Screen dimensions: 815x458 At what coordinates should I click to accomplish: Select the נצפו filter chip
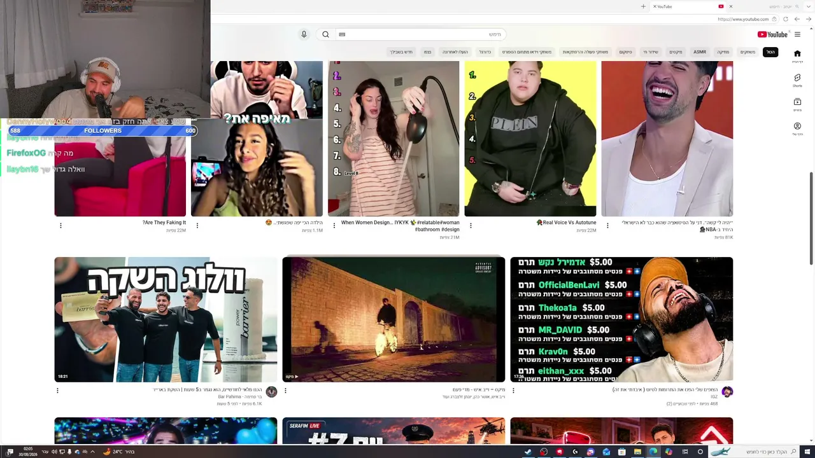click(427, 52)
